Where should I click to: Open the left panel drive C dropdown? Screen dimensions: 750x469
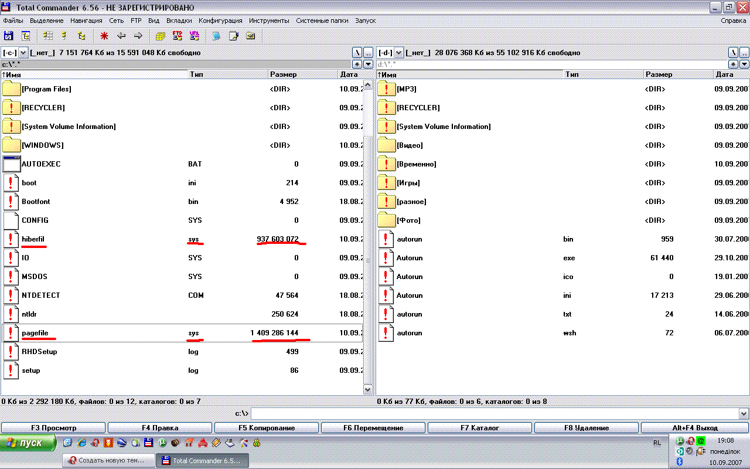pos(23,53)
